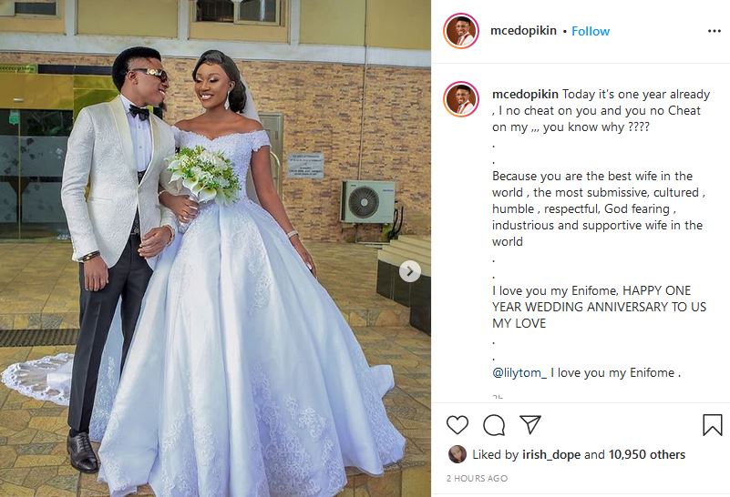Viewport: 730px width, 497px height.
Task: Open the three-dot more options menu
Action: [x=715, y=31]
